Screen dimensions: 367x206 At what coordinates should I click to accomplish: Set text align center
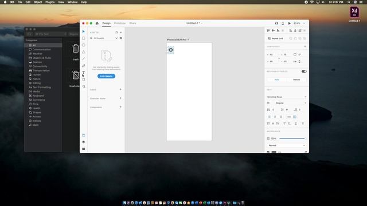tap(275, 117)
